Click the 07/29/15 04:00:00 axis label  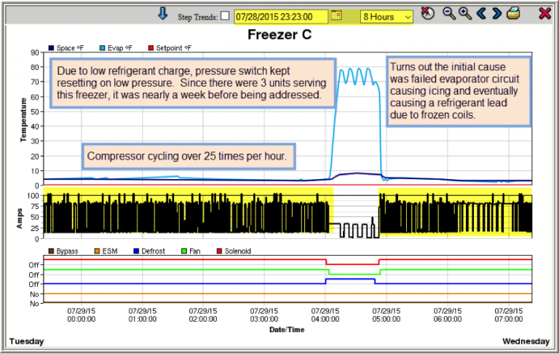[x=325, y=315]
